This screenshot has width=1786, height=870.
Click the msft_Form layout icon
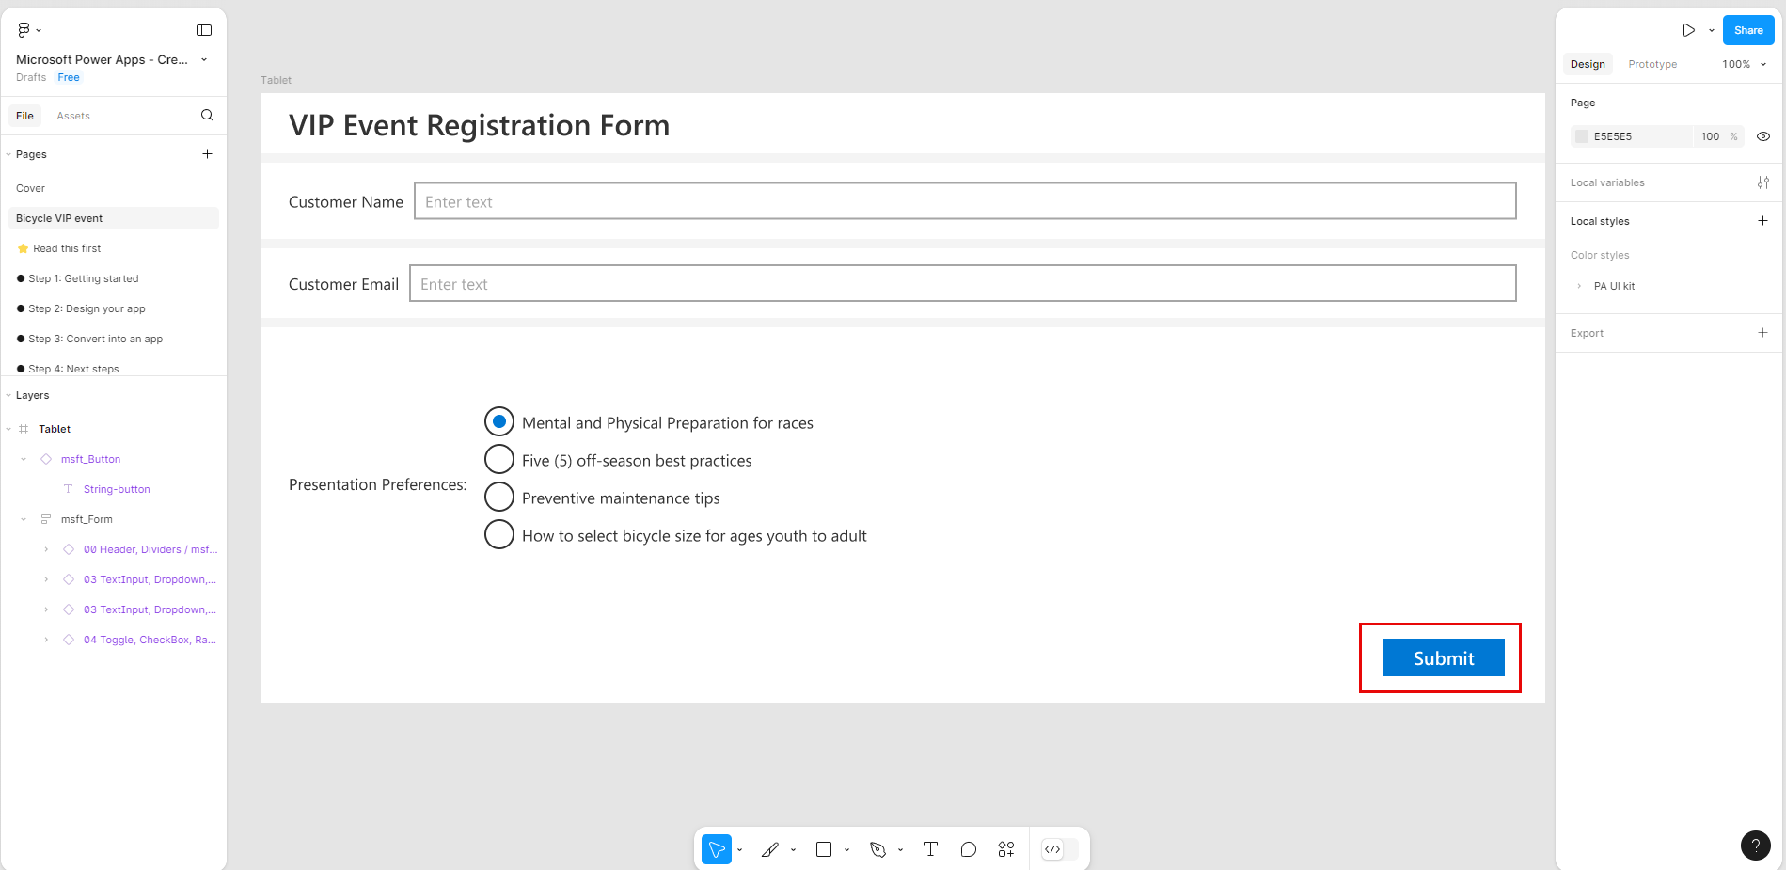pos(46,519)
